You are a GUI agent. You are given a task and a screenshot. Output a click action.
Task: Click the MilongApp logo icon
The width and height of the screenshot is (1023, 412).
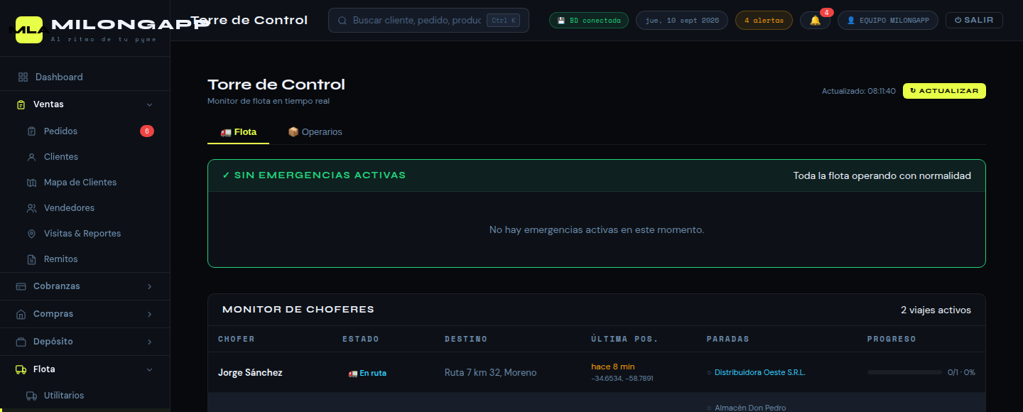pos(29,29)
